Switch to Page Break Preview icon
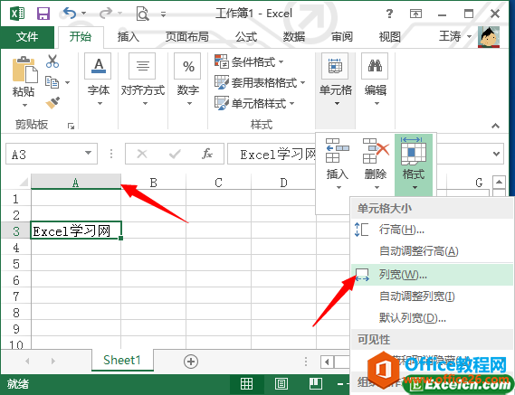515x395 pixels. pyautogui.click(x=316, y=383)
